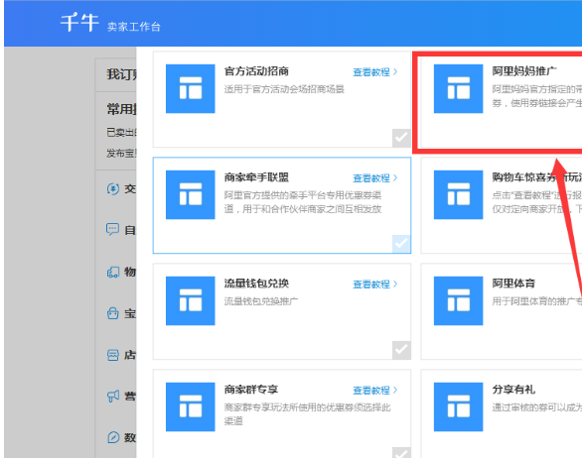582x458 pixels.
Task: Toggle the 商家群专享 checkmark
Action: (x=401, y=452)
